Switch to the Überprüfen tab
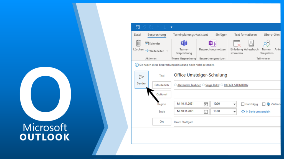Image resolution: width=284 pixels, height=159 pixels. 272,35
